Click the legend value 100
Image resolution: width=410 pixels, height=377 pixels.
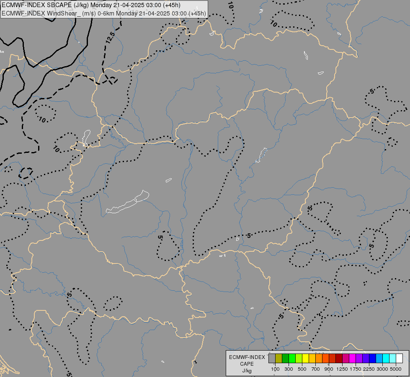275,369
